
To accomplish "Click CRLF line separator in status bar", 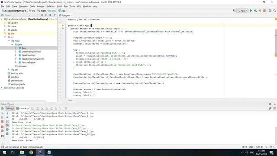I will (251, 147).
